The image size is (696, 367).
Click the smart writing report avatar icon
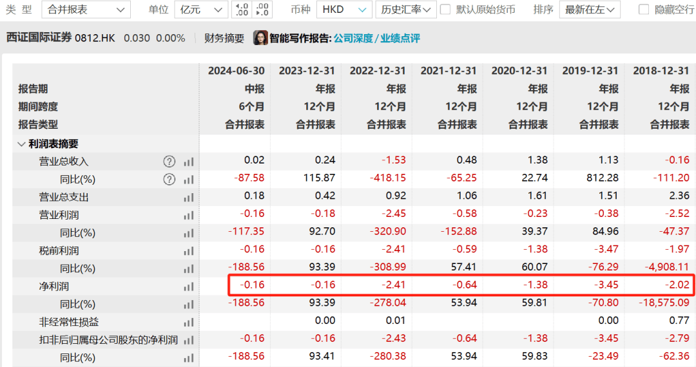(260, 38)
